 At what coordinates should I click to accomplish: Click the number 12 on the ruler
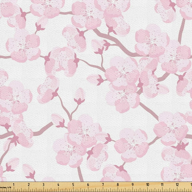tap(177, 185)
